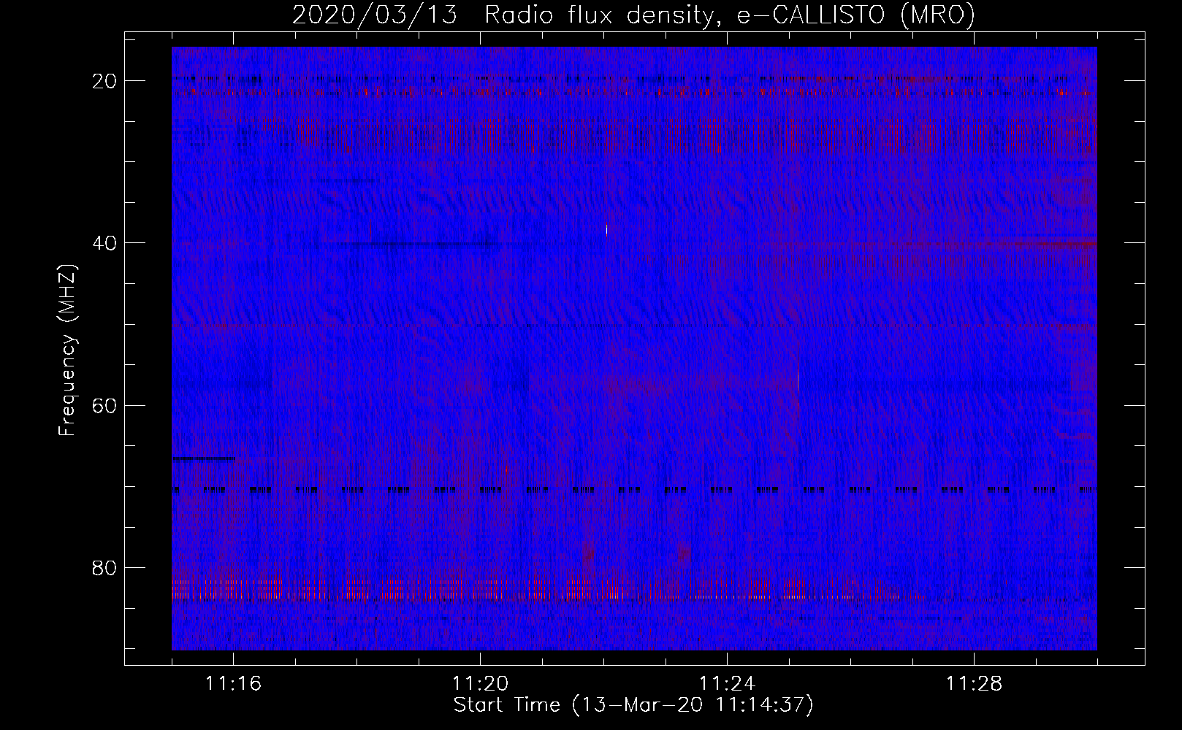Click the time tick label '11:20'
Viewport: 1182px width, 730px height.
[x=481, y=684]
